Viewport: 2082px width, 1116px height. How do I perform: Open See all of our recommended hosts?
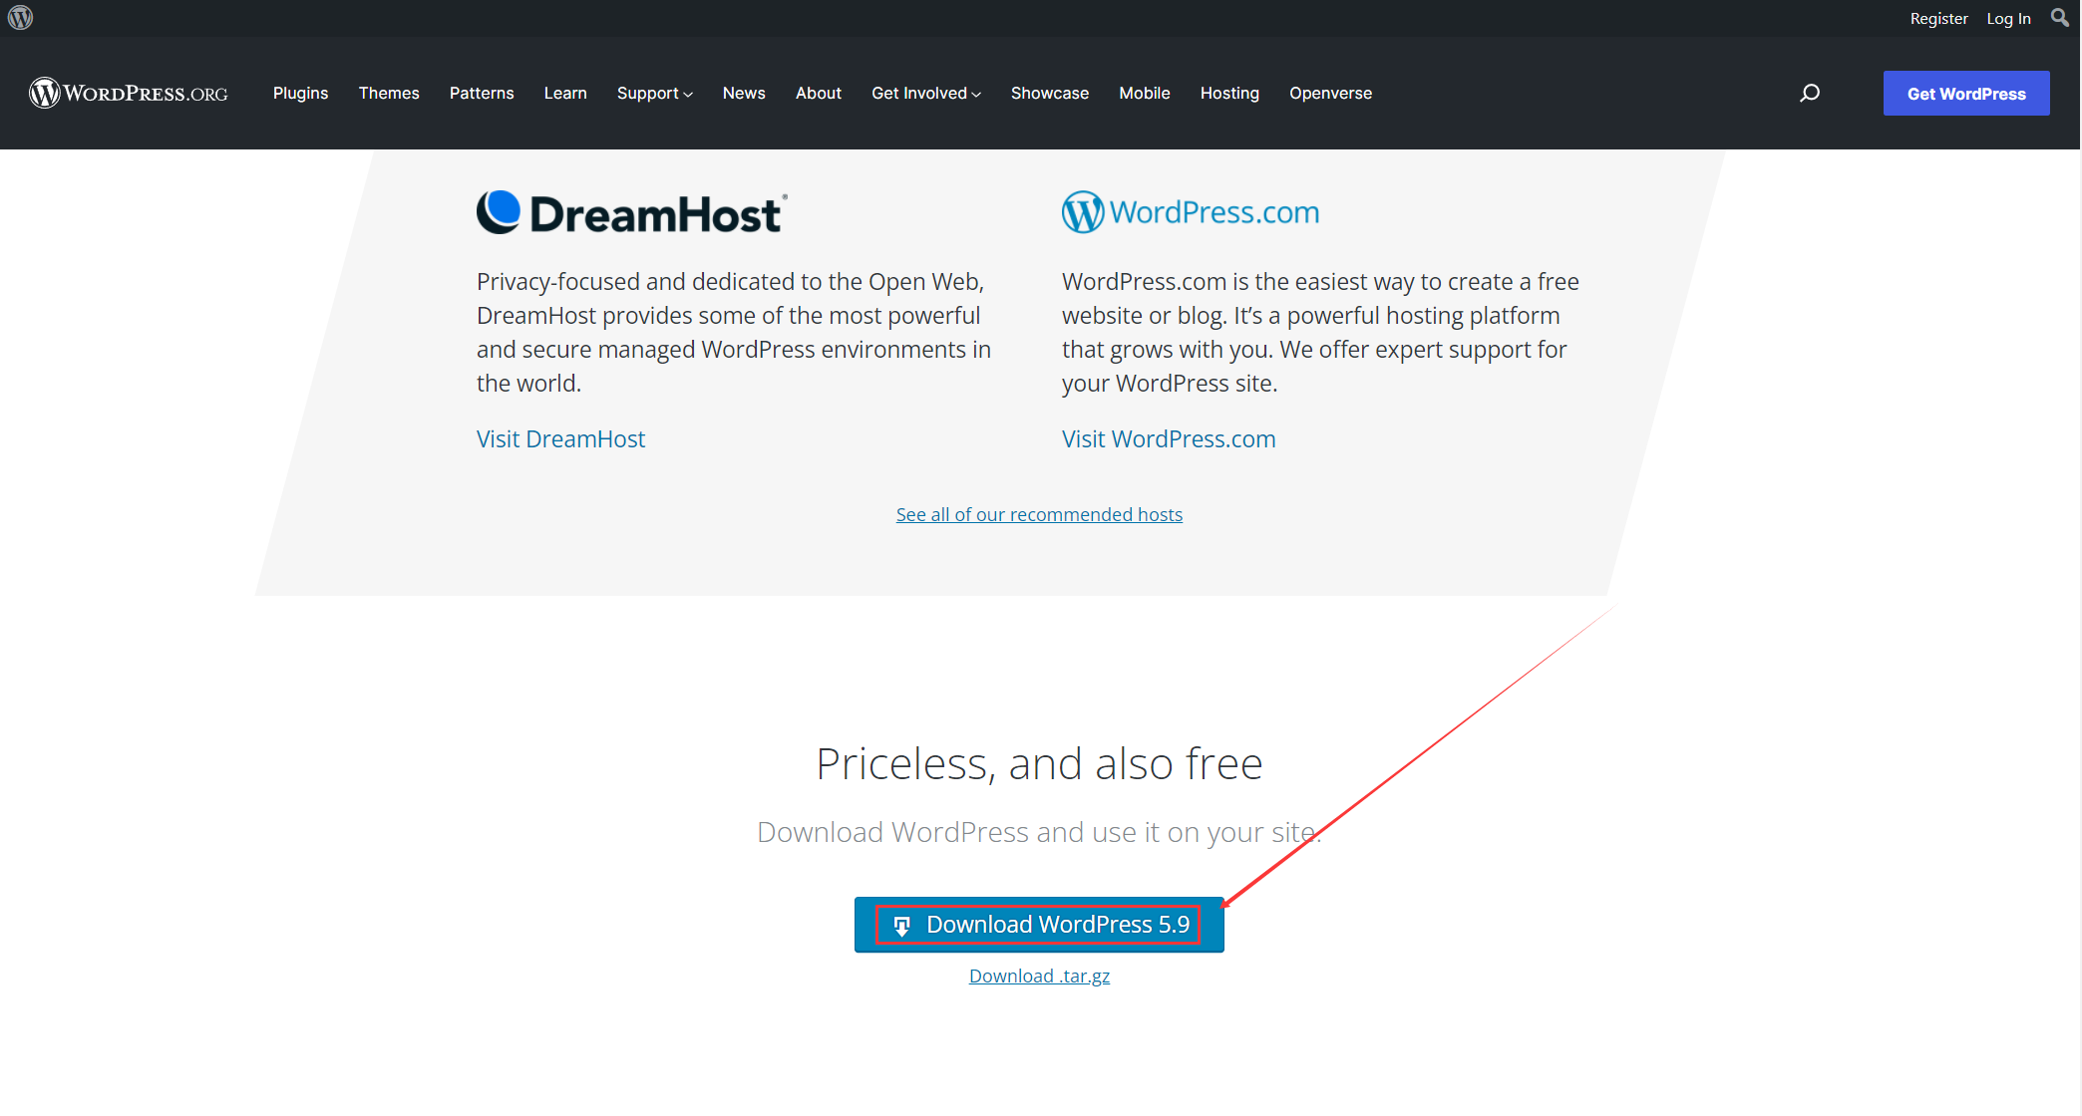1039,514
